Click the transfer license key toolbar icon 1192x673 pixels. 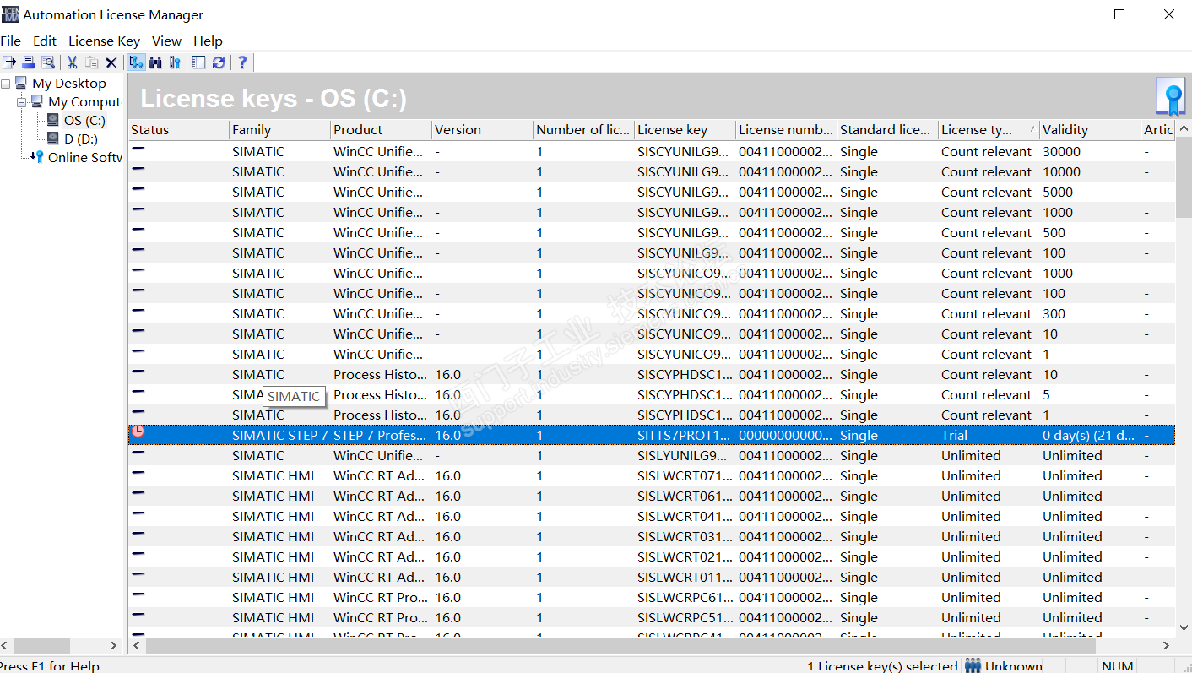click(x=9, y=62)
